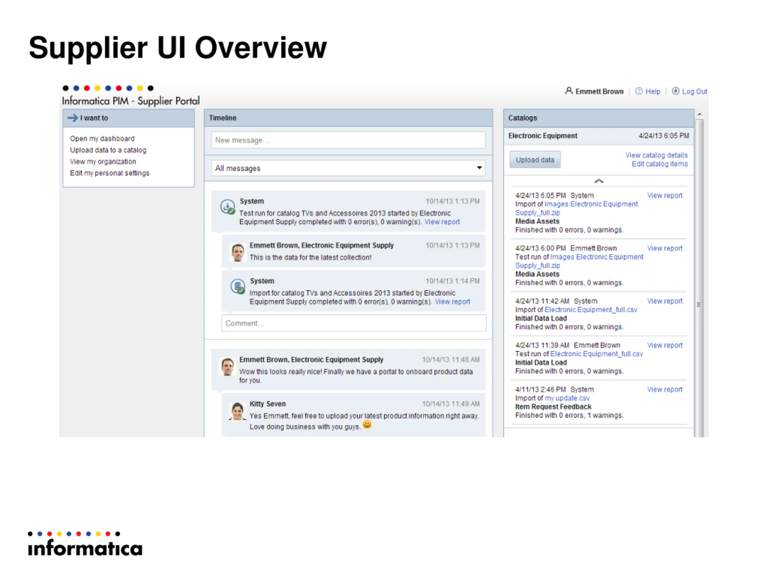The height and width of the screenshot is (576, 768).
Task: Click the smiley emoji in Kitty Seven's message
Action: (367, 424)
